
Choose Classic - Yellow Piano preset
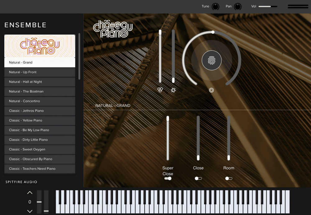click(x=40, y=120)
